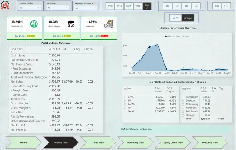Switch comparison to vs LY
Image resolution: width=236 pixels, height=150 pixels.
175,18
